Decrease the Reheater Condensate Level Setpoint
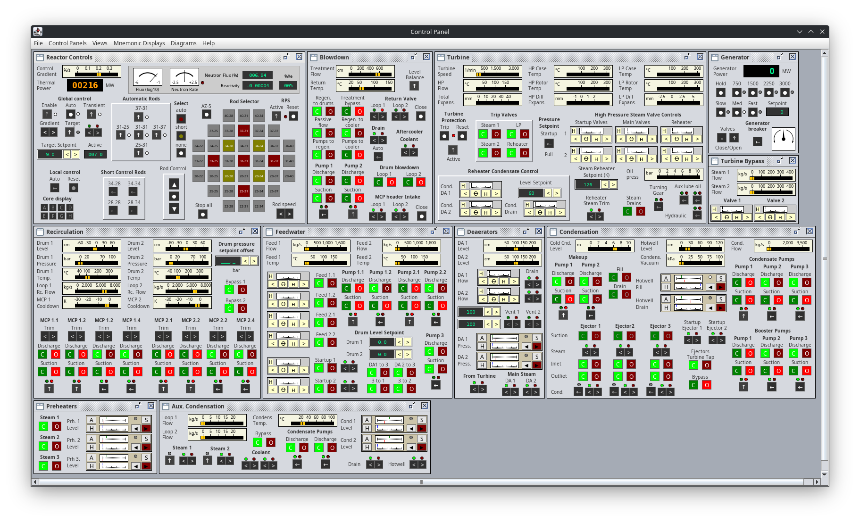The height and width of the screenshot is (523, 860). click(x=548, y=193)
